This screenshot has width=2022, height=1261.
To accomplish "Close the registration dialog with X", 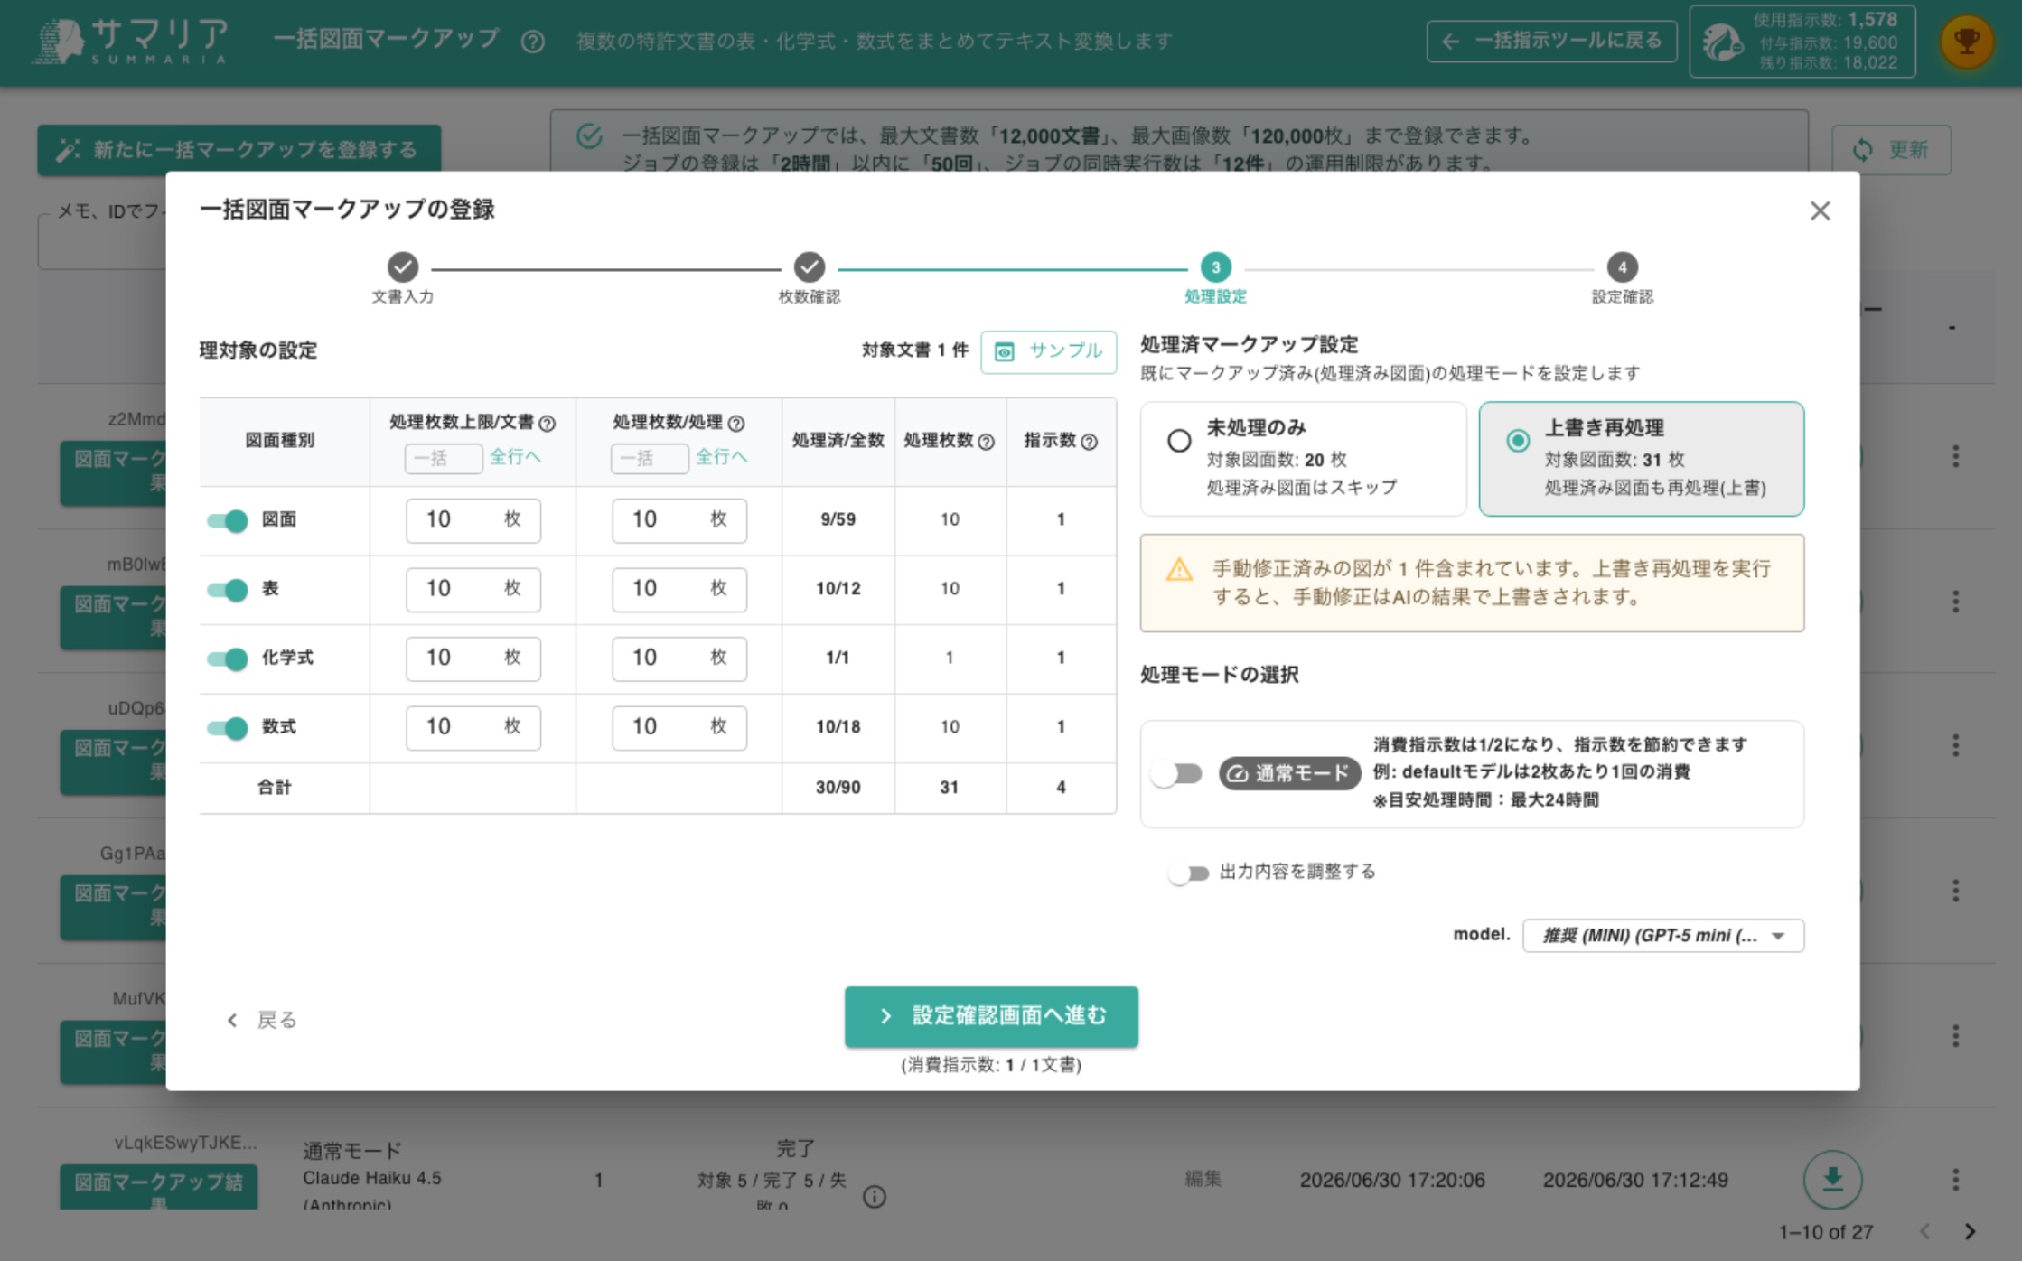I will (1820, 210).
